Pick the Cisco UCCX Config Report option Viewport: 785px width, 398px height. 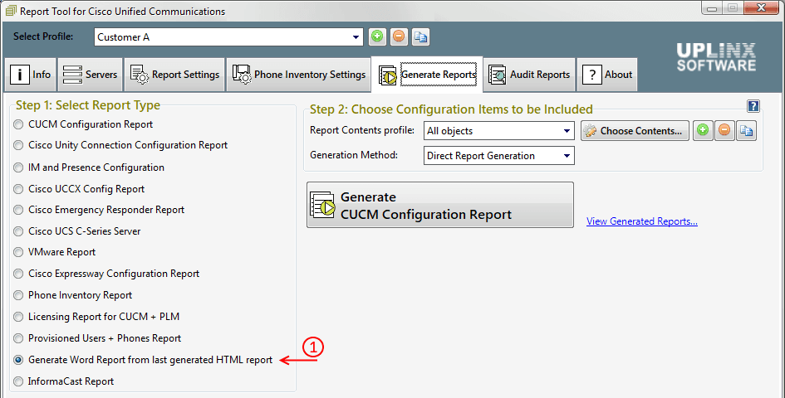pos(79,189)
